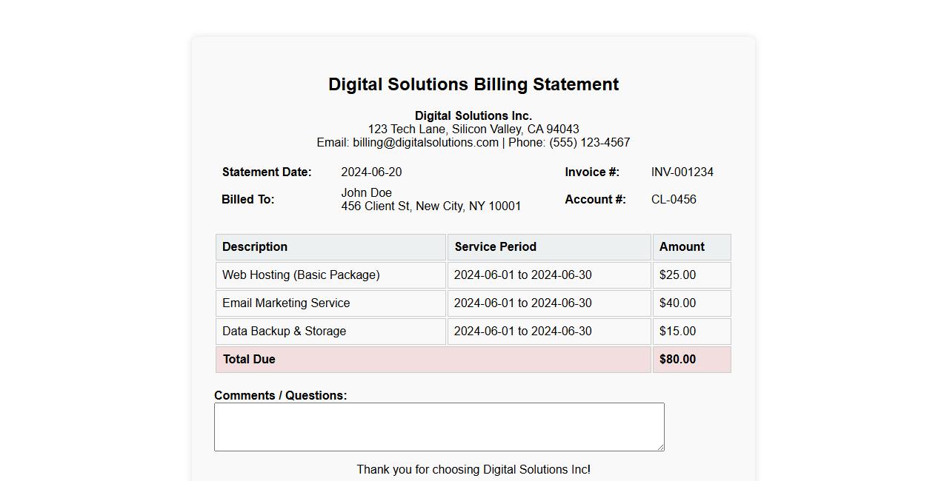Click the Amount column header
The width and height of the screenshot is (947, 481).
(682, 247)
